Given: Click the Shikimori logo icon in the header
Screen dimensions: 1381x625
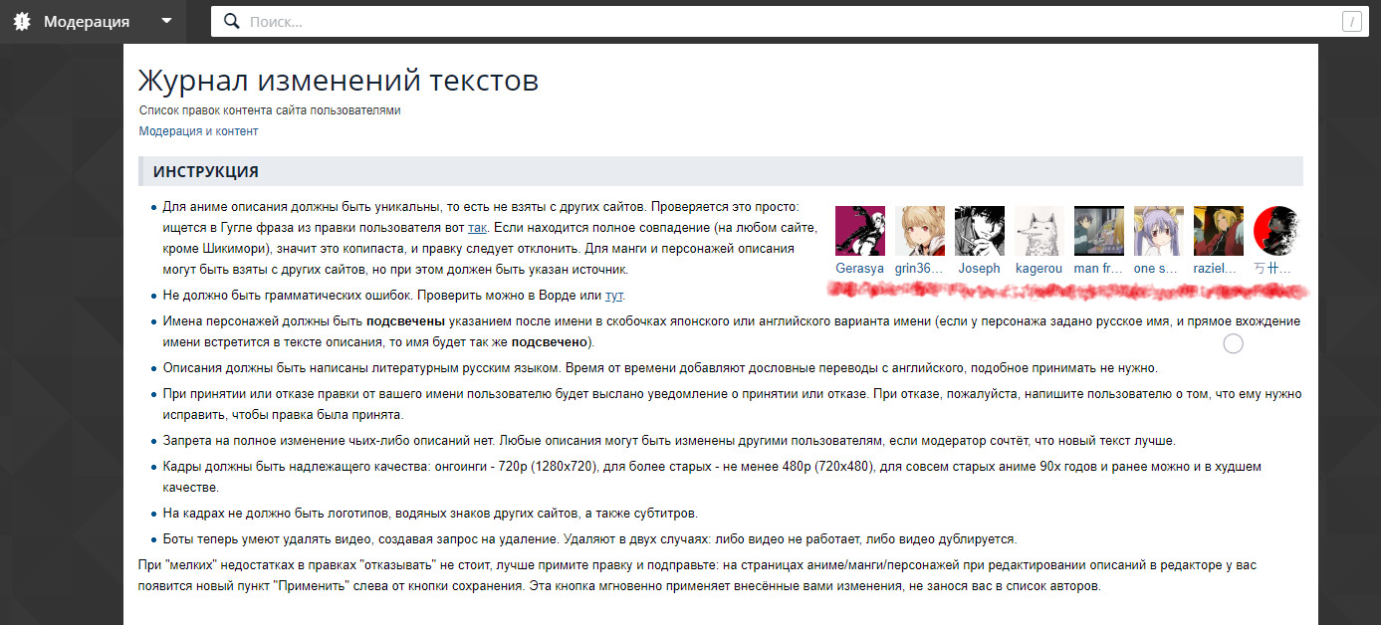Looking at the screenshot, I should [23, 21].
